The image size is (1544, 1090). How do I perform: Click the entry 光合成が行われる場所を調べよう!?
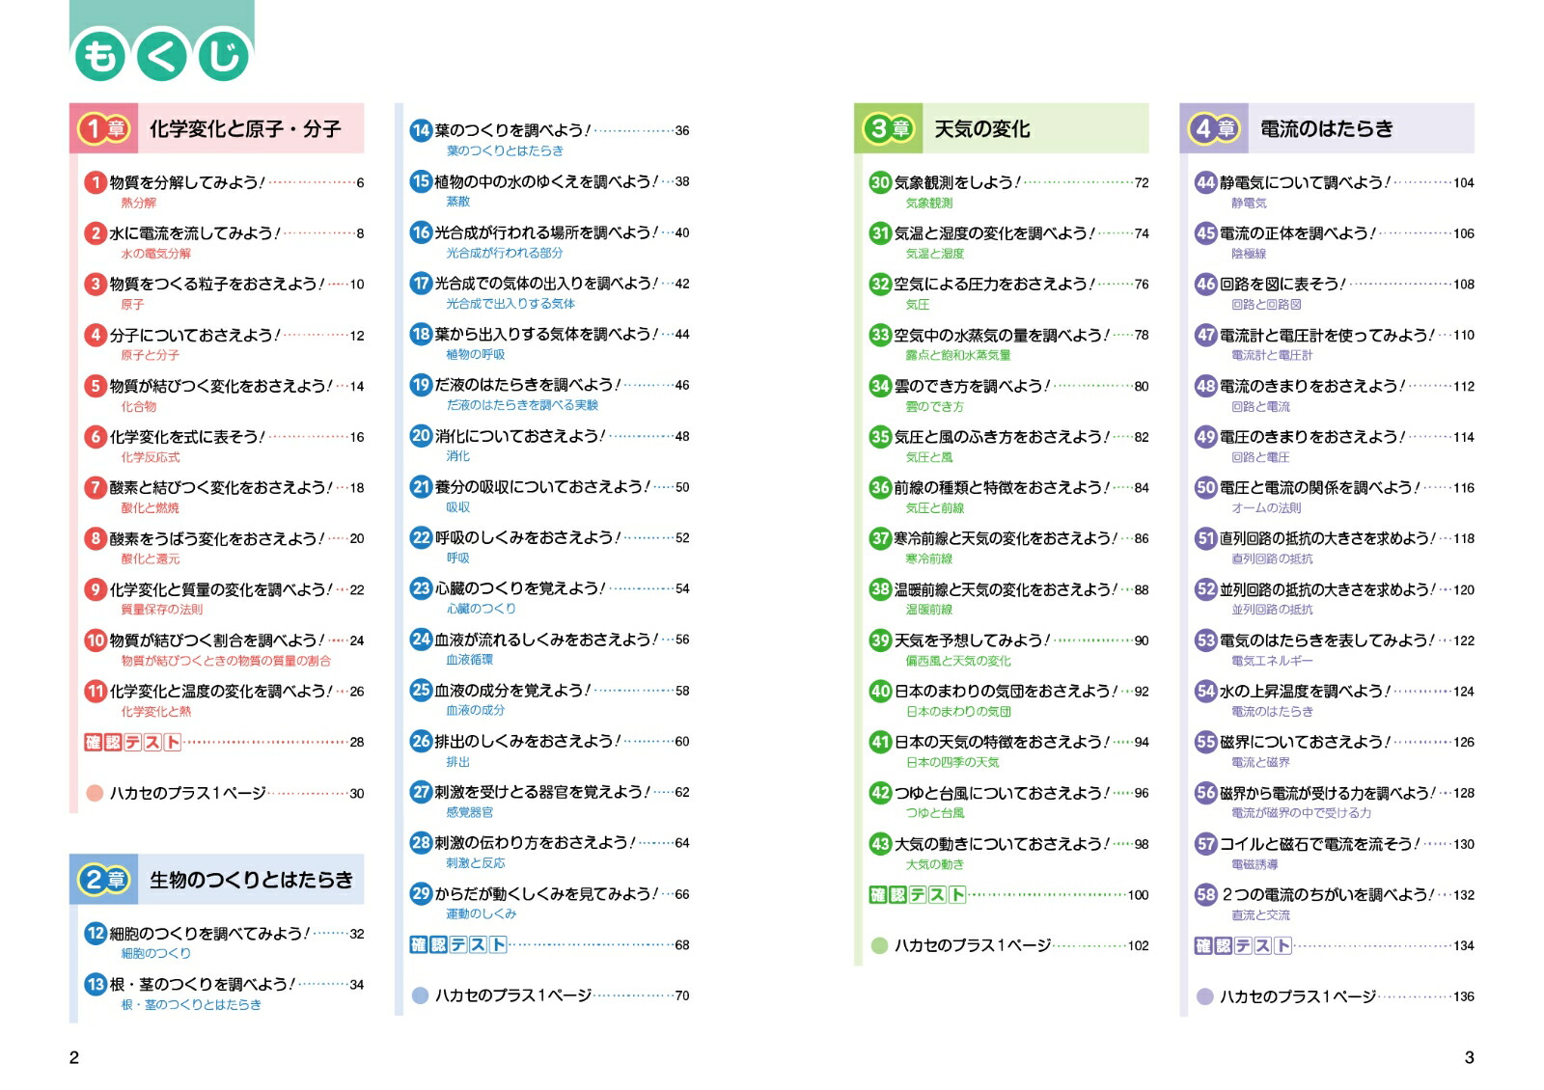(x=546, y=232)
